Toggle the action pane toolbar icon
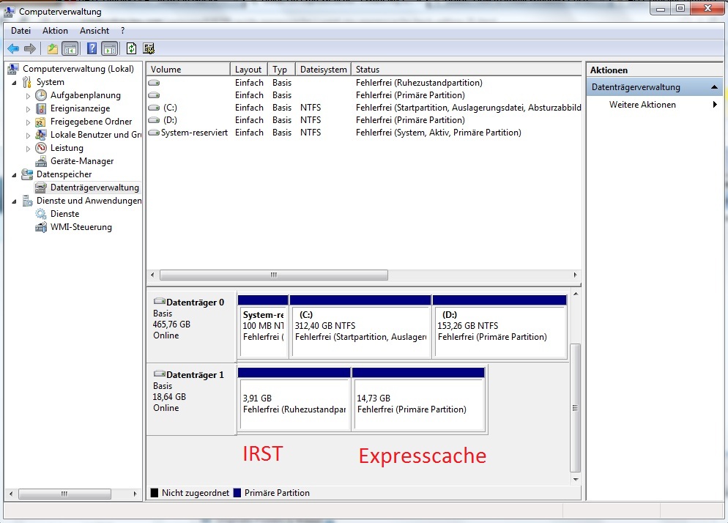This screenshot has height=523, width=728. [x=110, y=48]
